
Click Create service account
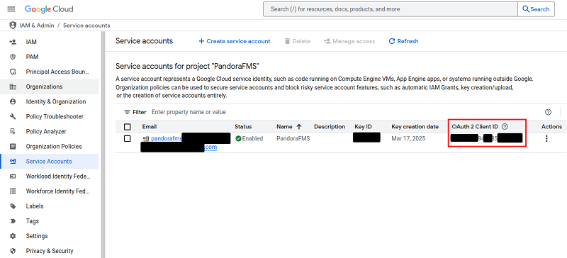click(235, 41)
